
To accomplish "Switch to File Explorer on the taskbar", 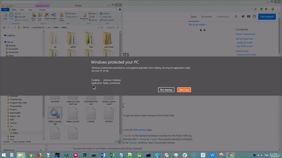I will pyautogui.click(x=21, y=155).
